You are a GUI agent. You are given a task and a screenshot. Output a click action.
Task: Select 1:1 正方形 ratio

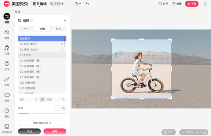pos(42,55)
